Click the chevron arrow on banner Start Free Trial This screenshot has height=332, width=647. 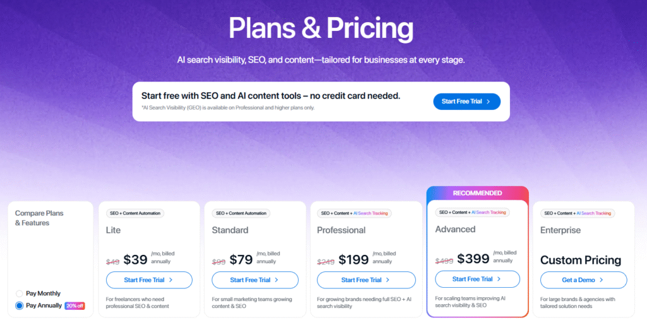tap(488, 102)
